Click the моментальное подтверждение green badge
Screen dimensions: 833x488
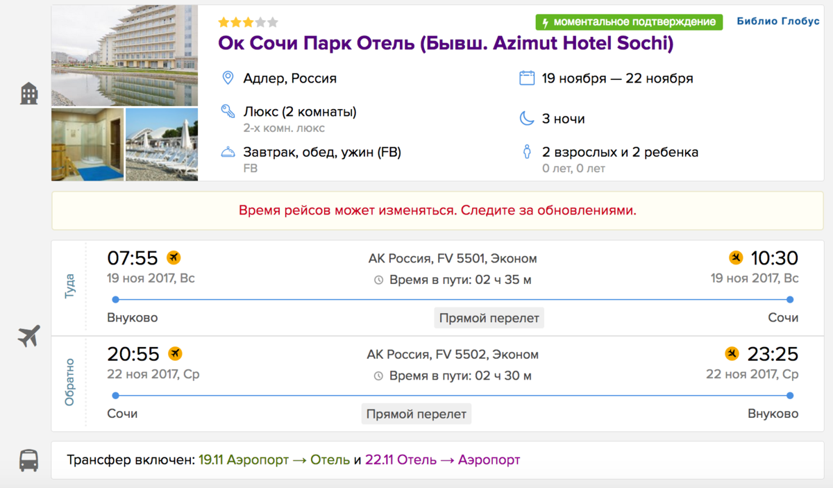pos(629,22)
